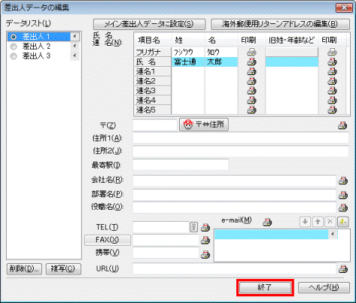Image resolution: width=356 pixels, height=303 pixels.
Task: Expand arrow beside 差出人 3
Action: (x=75, y=56)
